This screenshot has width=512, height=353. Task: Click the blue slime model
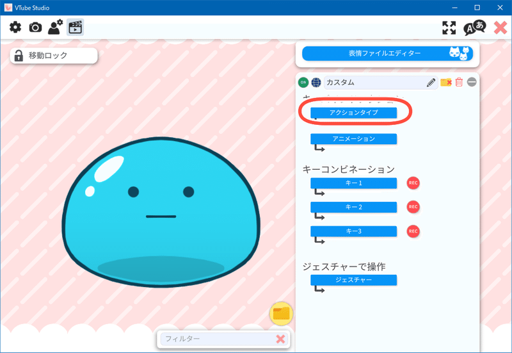[x=161, y=213]
